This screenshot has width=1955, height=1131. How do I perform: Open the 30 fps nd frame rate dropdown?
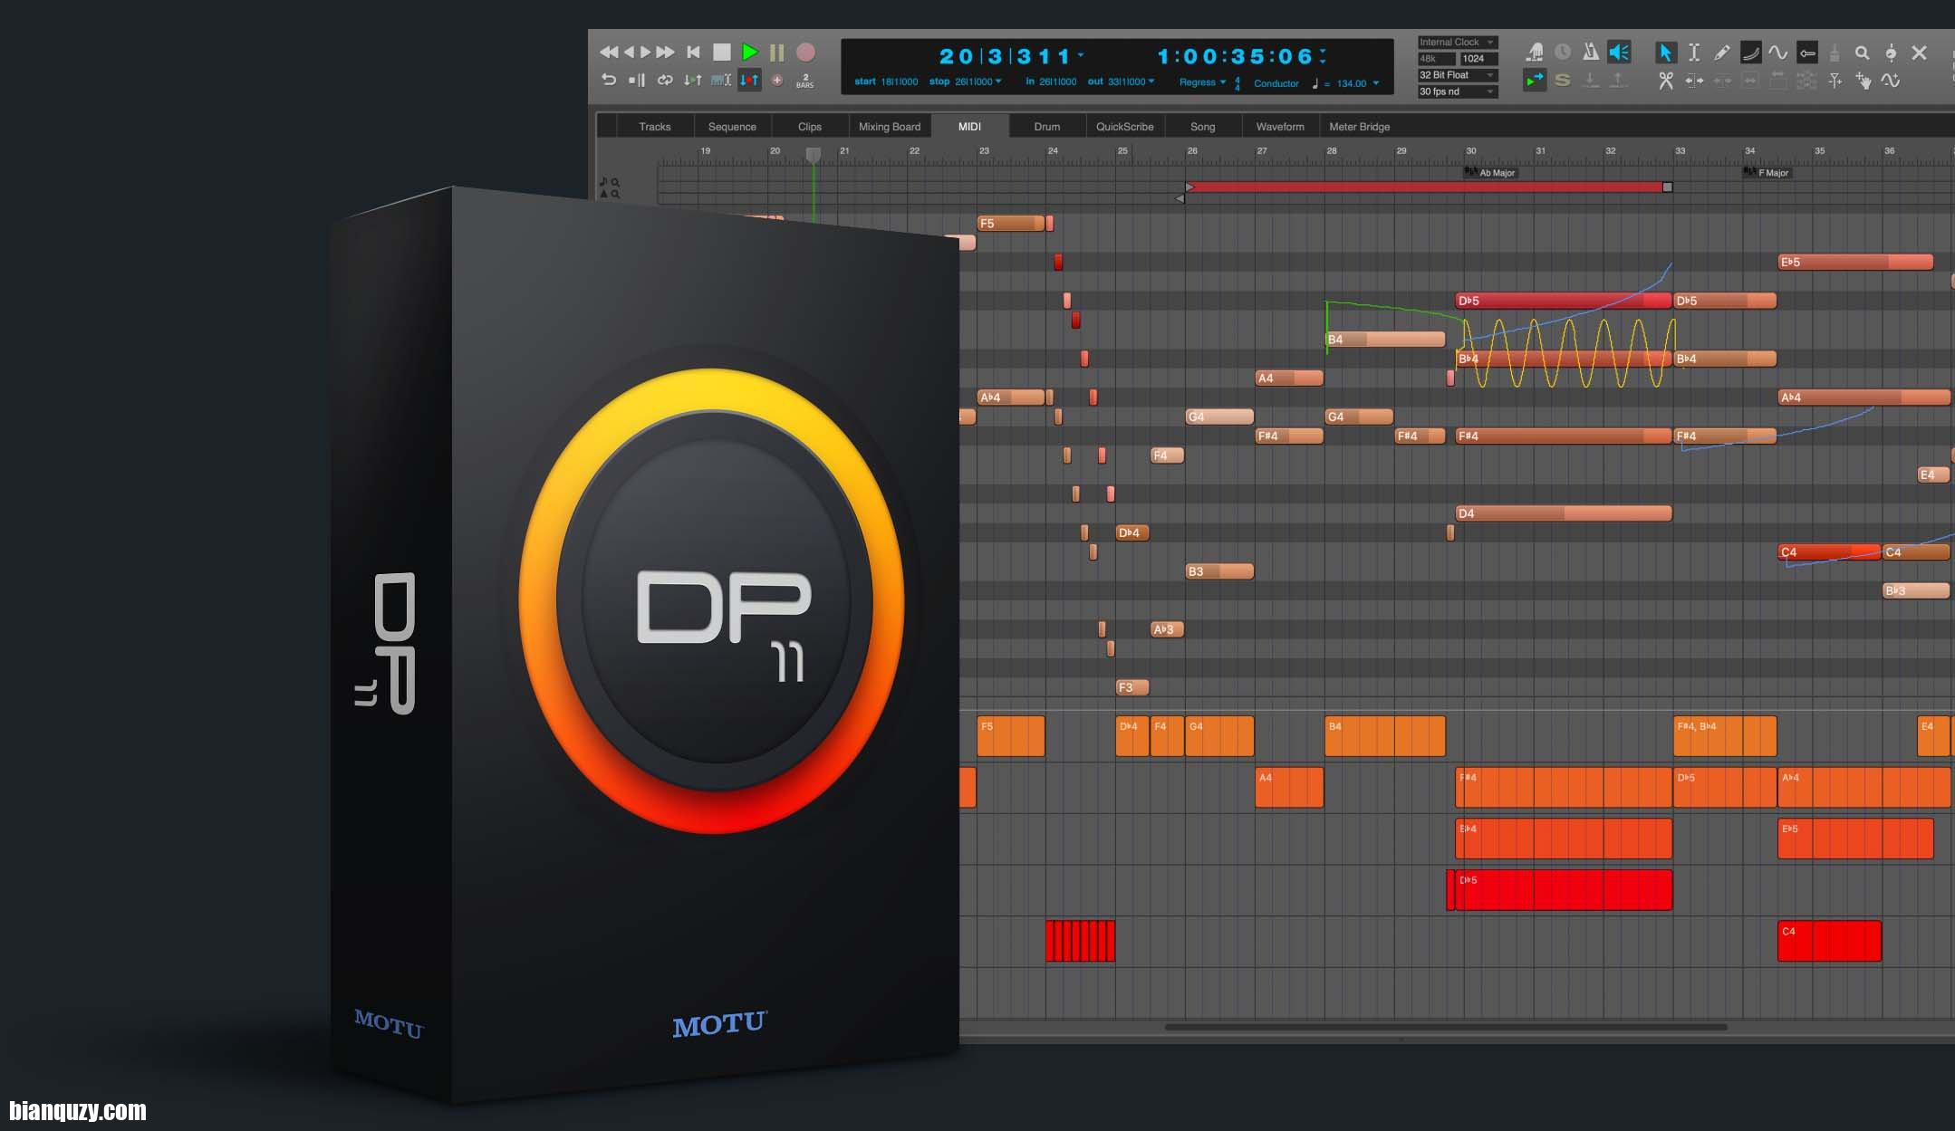1457,91
